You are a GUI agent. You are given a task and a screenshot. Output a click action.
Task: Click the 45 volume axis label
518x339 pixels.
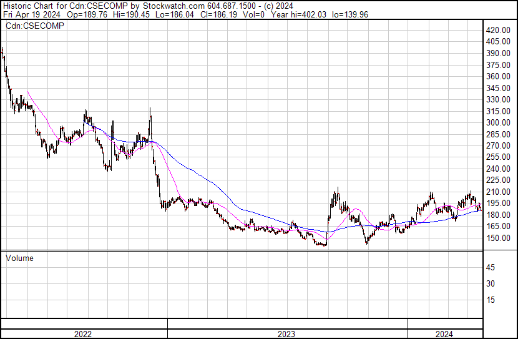click(491, 268)
